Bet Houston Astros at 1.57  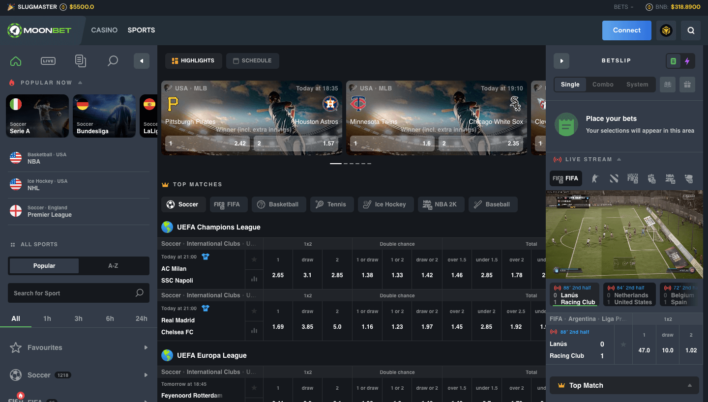(x=296, y=144)
